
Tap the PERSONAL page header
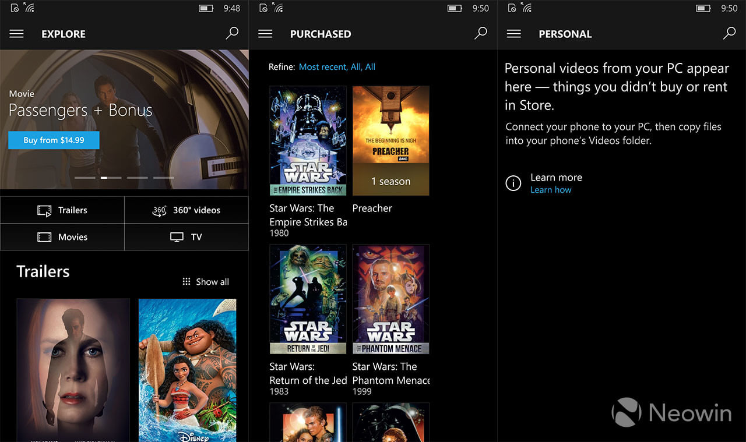click(565, 34)
